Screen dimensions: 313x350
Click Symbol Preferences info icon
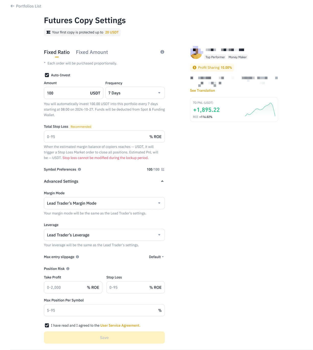pos(79,169)
